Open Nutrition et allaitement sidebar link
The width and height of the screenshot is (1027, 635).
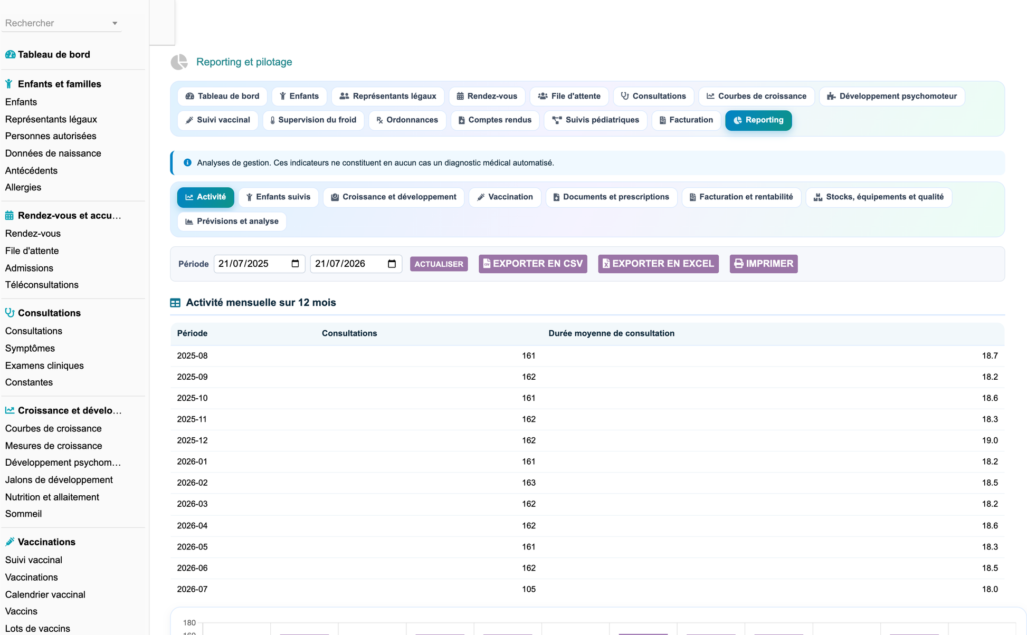(x=52, y=497)
